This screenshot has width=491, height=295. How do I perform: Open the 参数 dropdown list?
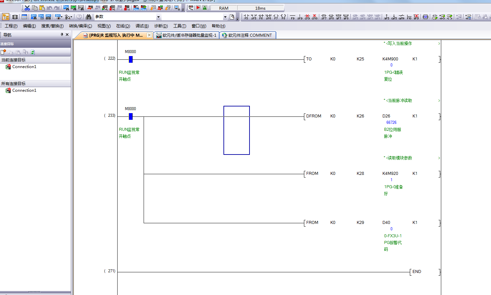pos(158,17)
